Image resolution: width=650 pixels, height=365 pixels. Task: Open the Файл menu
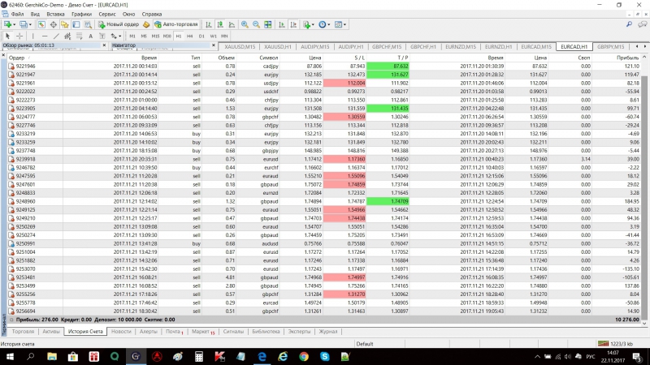pos(17,14)
